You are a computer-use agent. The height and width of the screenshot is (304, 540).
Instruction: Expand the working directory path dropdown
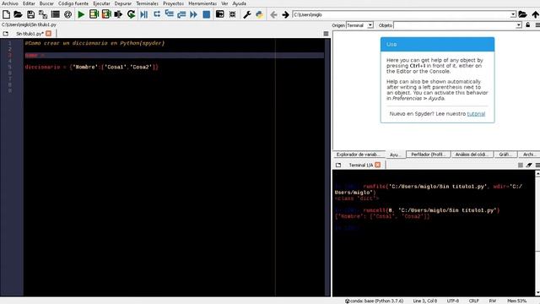pos(513,14)
